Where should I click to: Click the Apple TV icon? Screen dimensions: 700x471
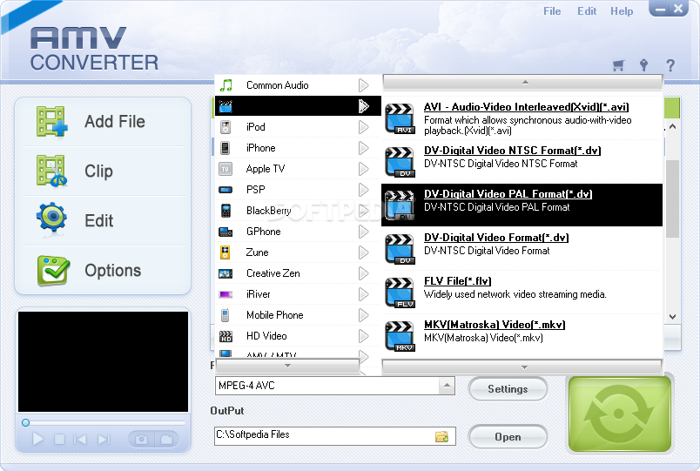[225, 169]
